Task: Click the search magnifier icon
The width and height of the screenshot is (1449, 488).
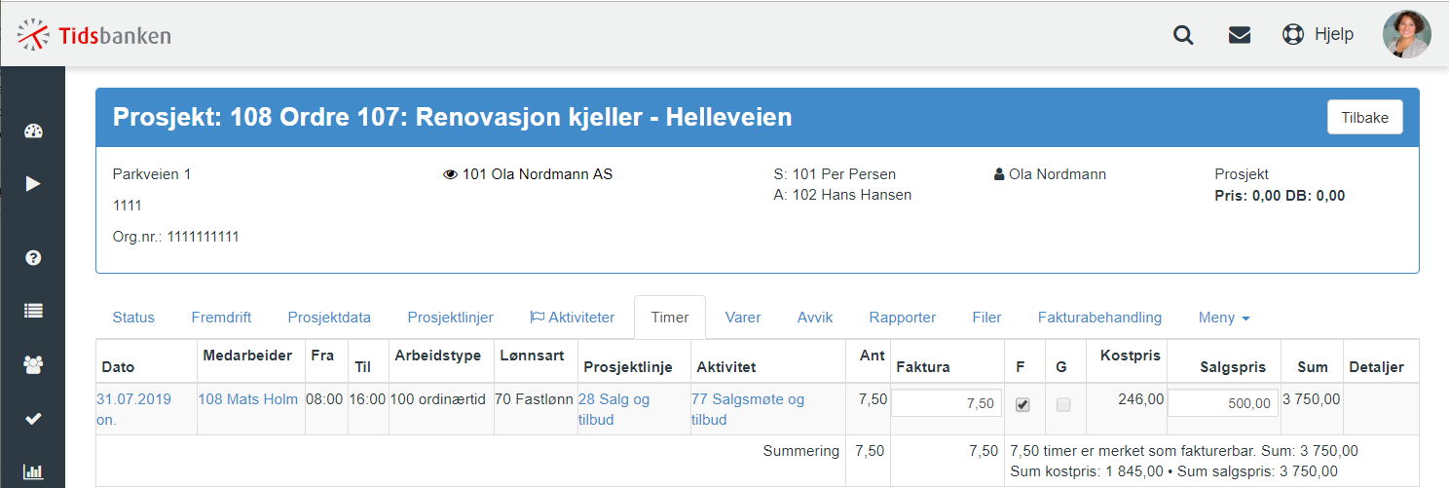Action: (x=1183, y=35)
